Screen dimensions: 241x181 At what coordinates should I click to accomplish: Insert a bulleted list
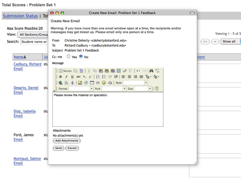point(104,77)
